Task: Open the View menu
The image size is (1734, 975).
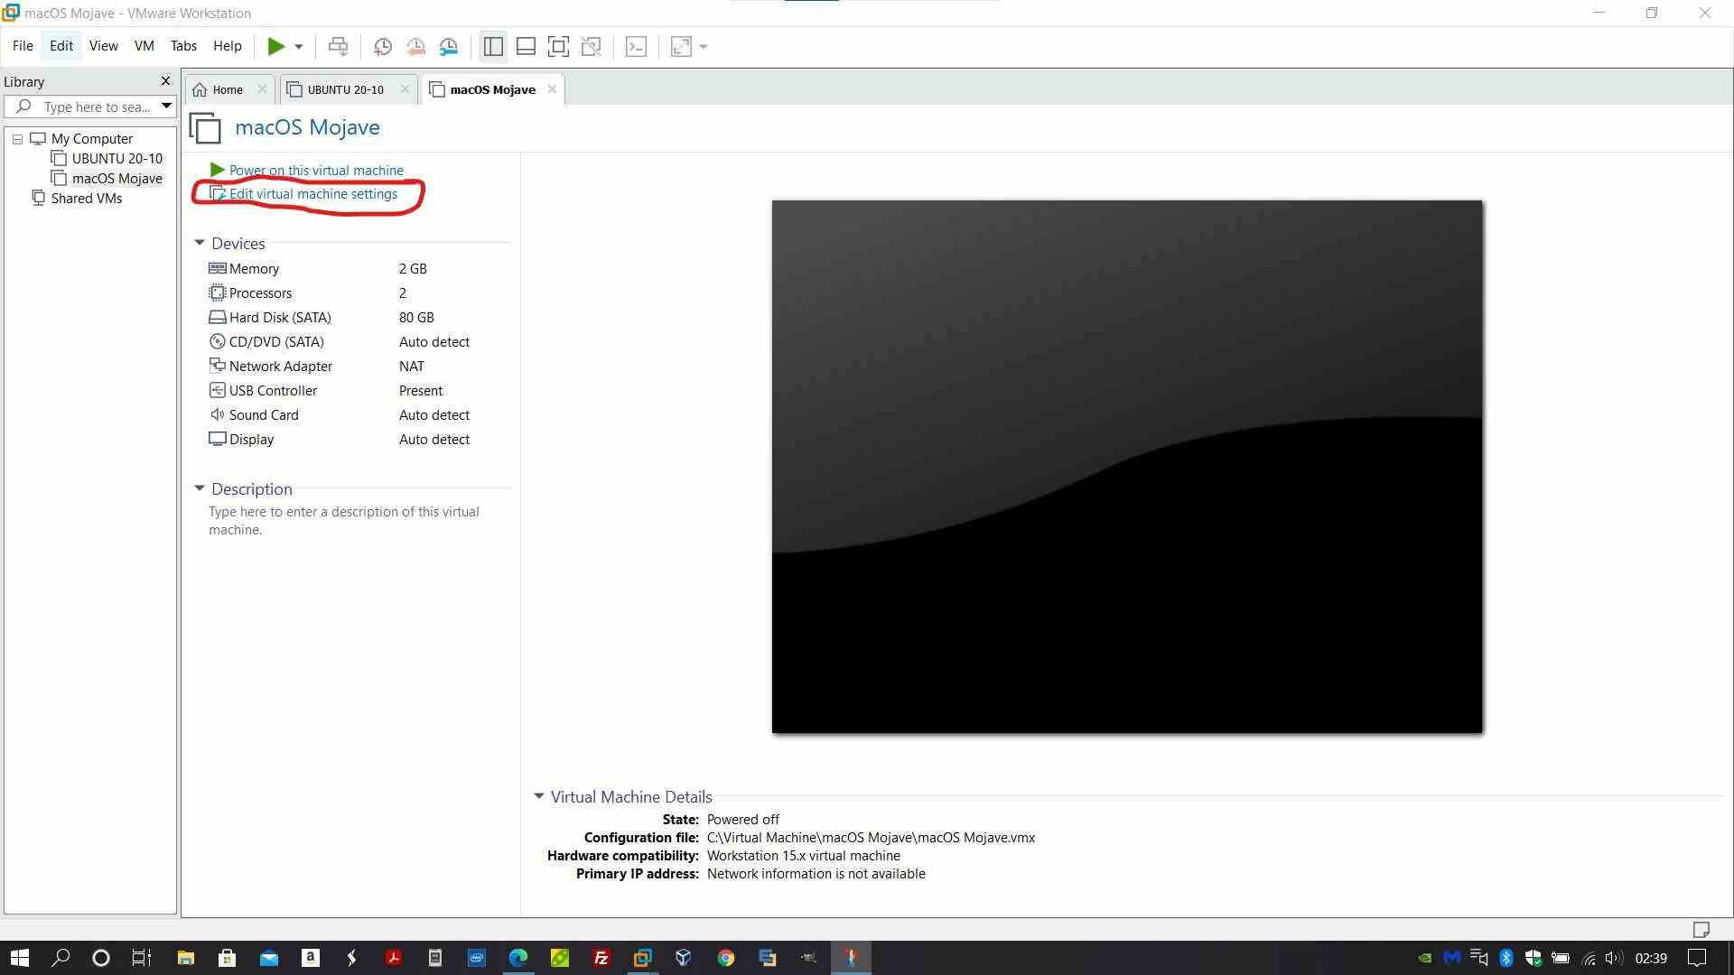Action: click(103, 46)
